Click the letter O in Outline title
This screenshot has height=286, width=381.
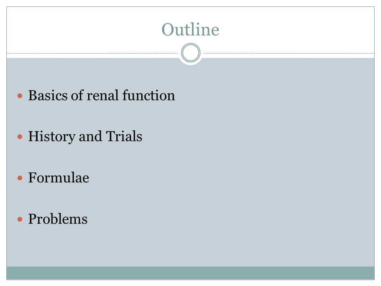pyautogui.click(x=168, y=30)
